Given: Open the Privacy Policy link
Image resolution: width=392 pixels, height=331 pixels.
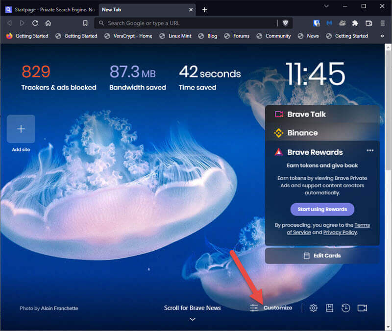Looking at the screenshot, I should [340, 232].
